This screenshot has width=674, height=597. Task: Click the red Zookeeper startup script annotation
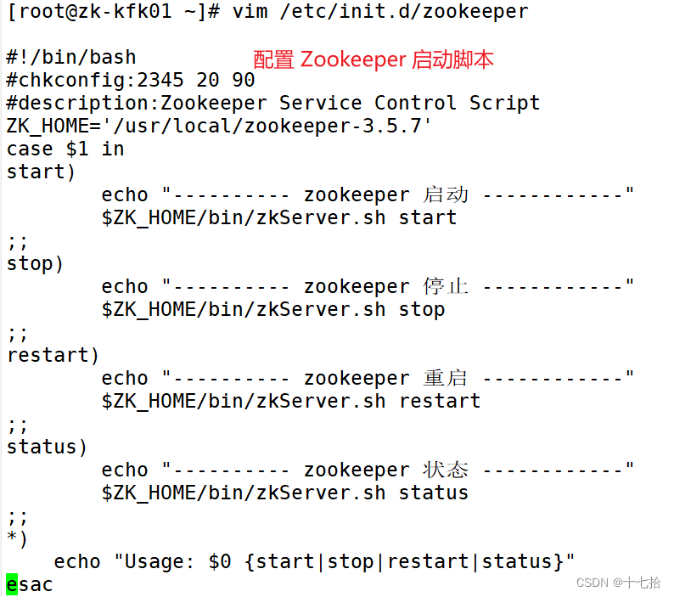(374, 59)
